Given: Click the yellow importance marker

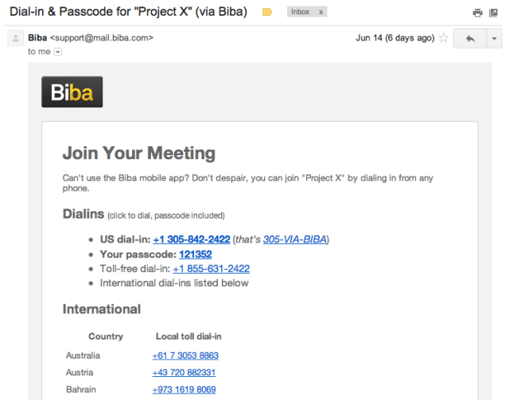Looking at the screenshot, I should click(x=267, y=12).
